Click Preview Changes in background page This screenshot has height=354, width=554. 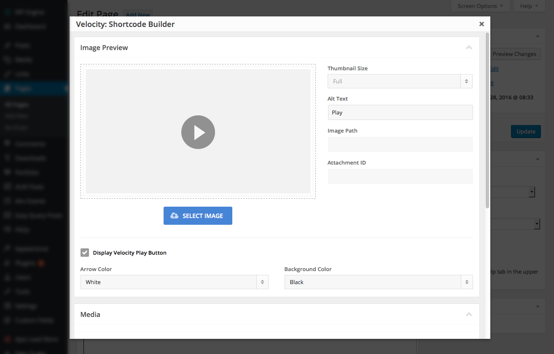pyautogui.click(x=514, y=54)
